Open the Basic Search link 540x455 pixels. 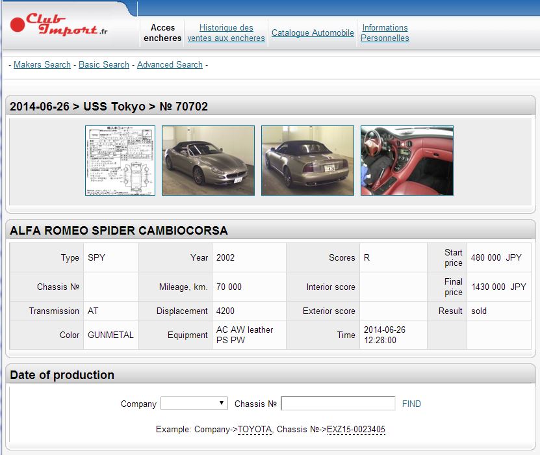click(104, 64)
